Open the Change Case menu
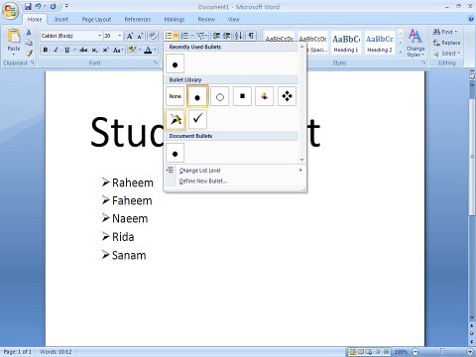This screenshot has height=357, width=476. [118, 50]
